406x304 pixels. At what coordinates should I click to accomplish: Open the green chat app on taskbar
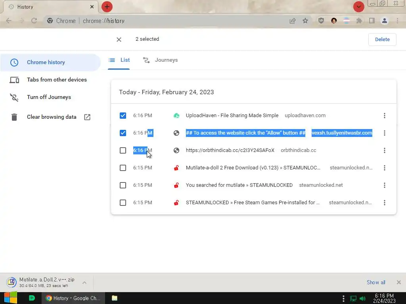point(32,298)
